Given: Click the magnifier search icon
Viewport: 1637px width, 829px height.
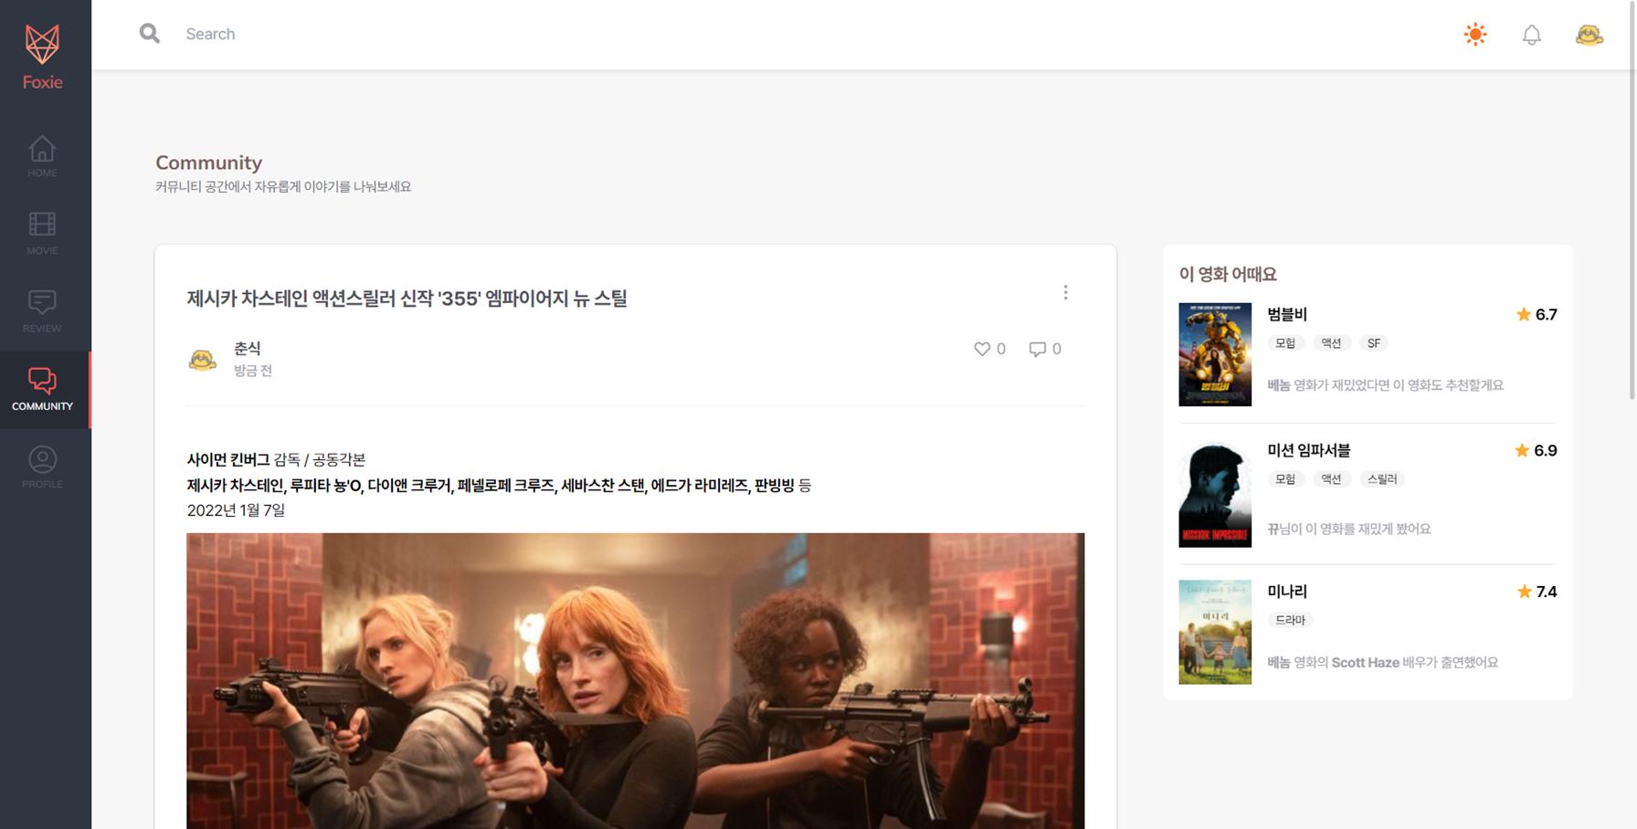Looking at the screenshot, I should pos(150,34).
